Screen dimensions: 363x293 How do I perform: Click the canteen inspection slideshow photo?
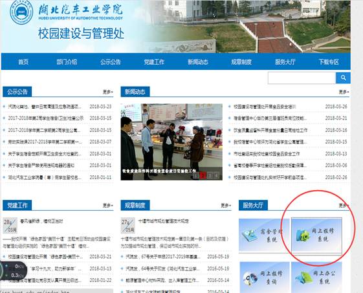click(x=171, y=142)
